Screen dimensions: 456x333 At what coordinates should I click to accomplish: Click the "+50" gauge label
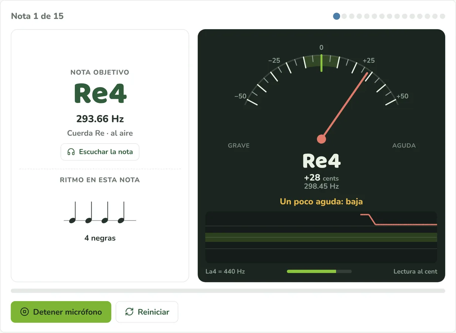pyautogui.click(x=402, y=96)
